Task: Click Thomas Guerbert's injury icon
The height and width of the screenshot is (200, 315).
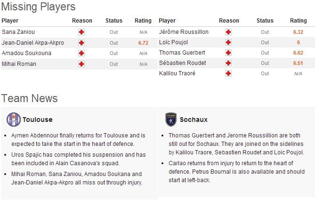Action: click(228, 53)
